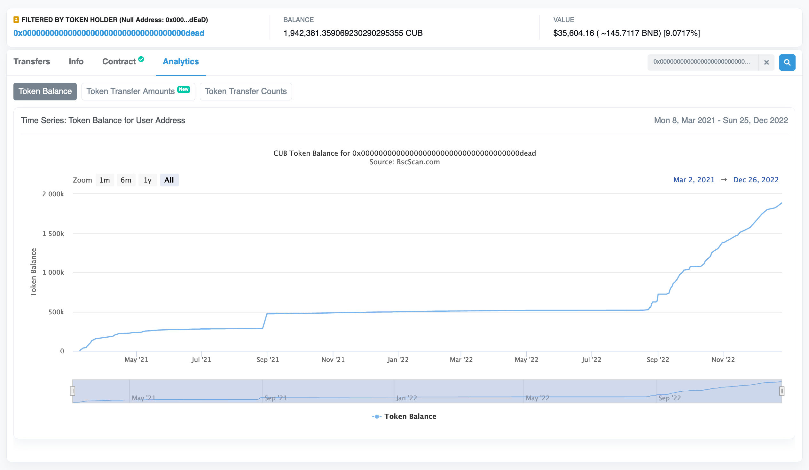Click the Mon 8, Mar 2021 date range text
The image size is (809, 470).
pos(721,121)
